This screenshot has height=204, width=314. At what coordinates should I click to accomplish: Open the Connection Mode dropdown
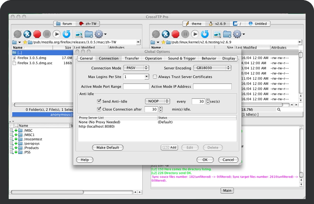tap(136, 68)
